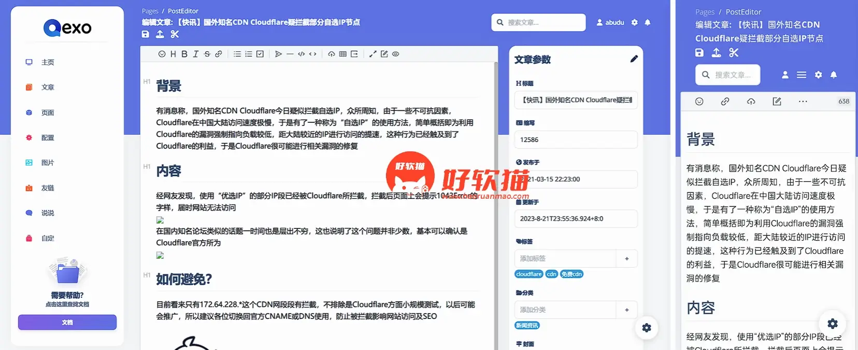Insert a hyperlink using the desktop toolbar link icon
Viewport: 858px width, 350px height.
click(219, 54)
